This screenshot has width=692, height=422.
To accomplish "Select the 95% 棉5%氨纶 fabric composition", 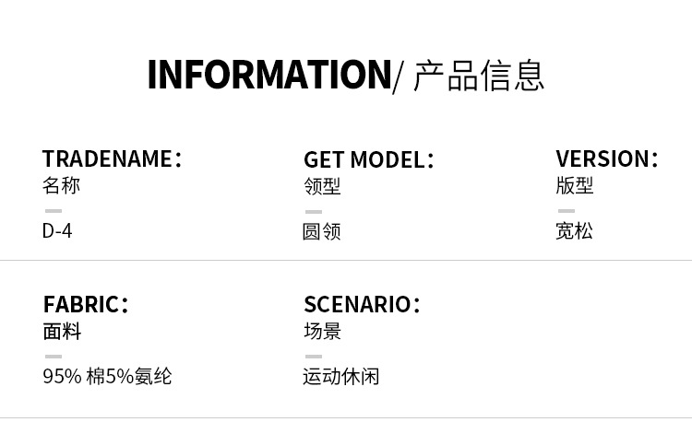I will pyautogui.click(x=107, y=376).
